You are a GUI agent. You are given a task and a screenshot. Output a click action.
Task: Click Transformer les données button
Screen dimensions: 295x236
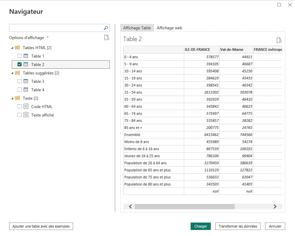[x=238, y=226]
